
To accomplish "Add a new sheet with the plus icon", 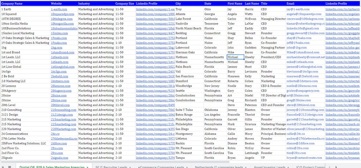I will pos(3,167).
